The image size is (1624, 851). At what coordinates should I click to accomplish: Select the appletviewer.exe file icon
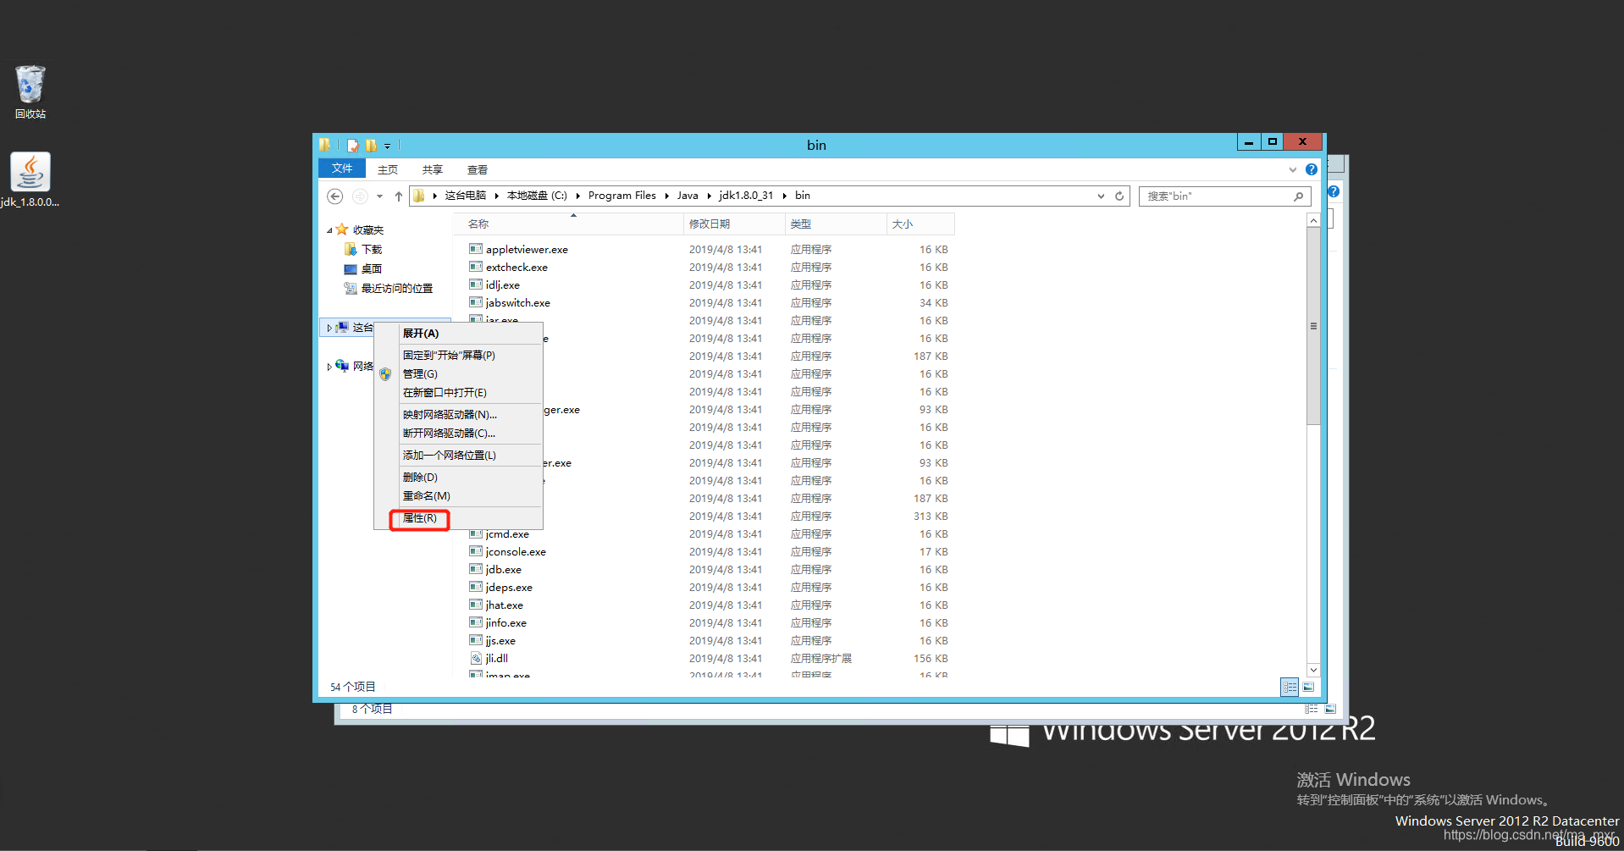tap(476, 249)
